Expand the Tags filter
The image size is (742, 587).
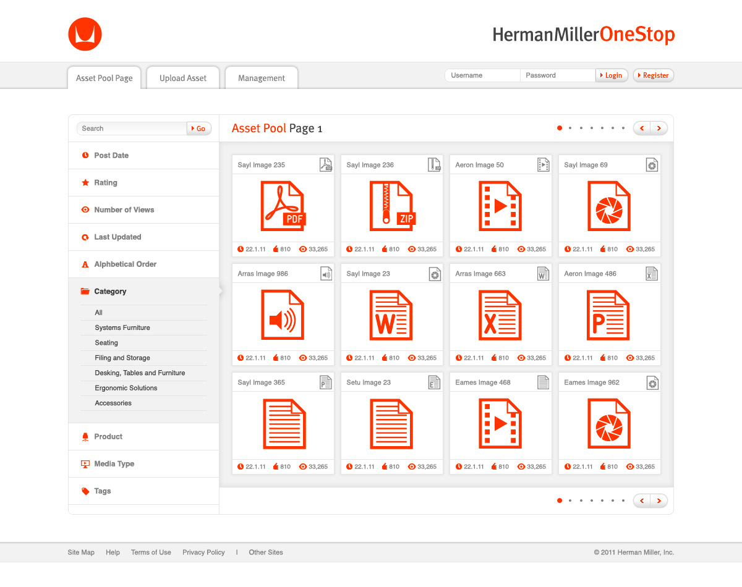pyautogui.click(x=143, y=491)
